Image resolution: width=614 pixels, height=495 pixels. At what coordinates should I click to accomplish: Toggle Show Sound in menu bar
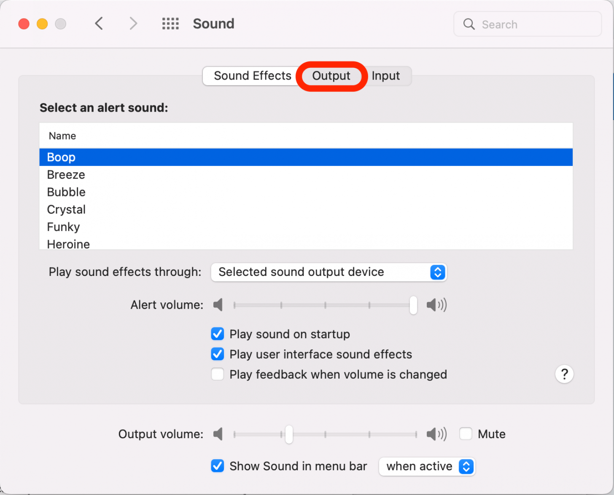[x=218, y=466]
